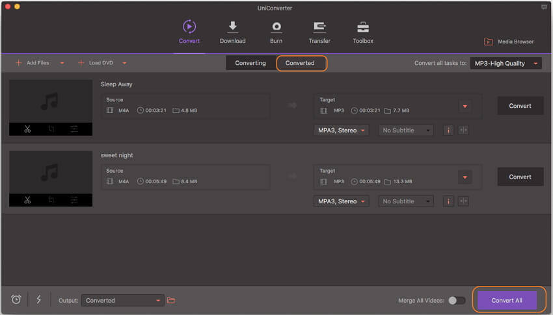This screenshot has height=315, width=553.
Task: Switch to the Converting tab
Action: click(250, 63)
